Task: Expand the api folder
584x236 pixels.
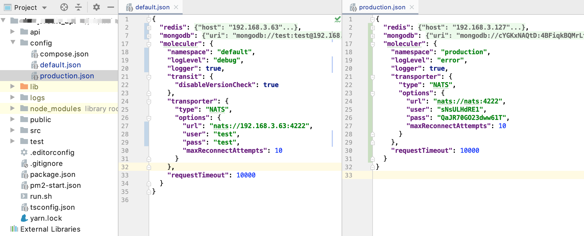Action: coord(12,32)
